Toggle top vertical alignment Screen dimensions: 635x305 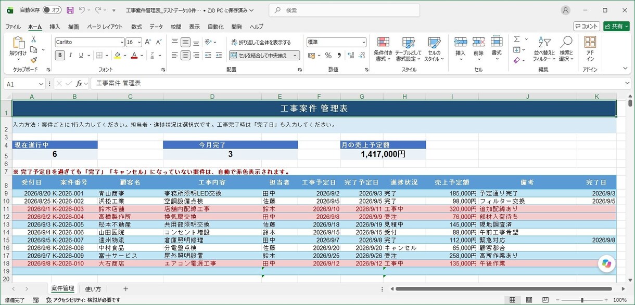point(175,42)
